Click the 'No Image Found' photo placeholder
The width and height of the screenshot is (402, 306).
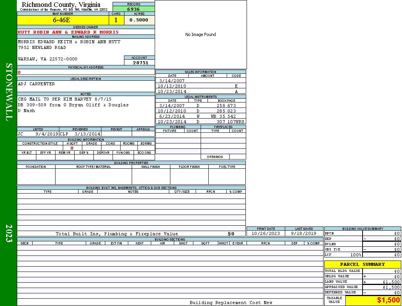[x=201, y=34]
